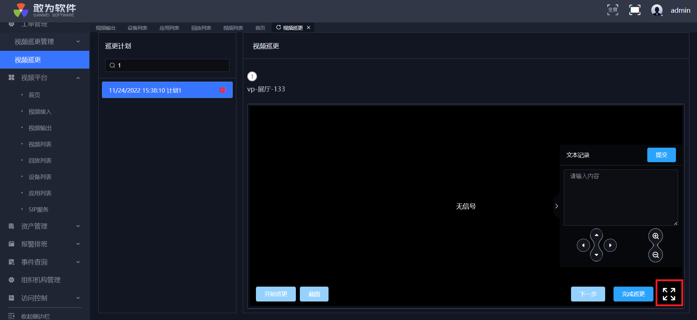Collapse the 文本记录 side panel arrow

coord(557,206)
